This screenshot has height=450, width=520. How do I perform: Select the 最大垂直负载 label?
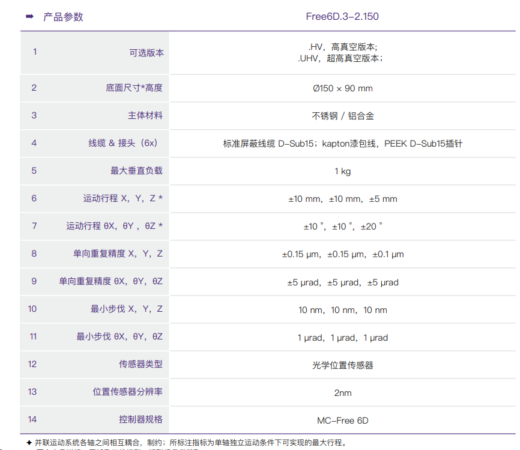click(136, 171)
